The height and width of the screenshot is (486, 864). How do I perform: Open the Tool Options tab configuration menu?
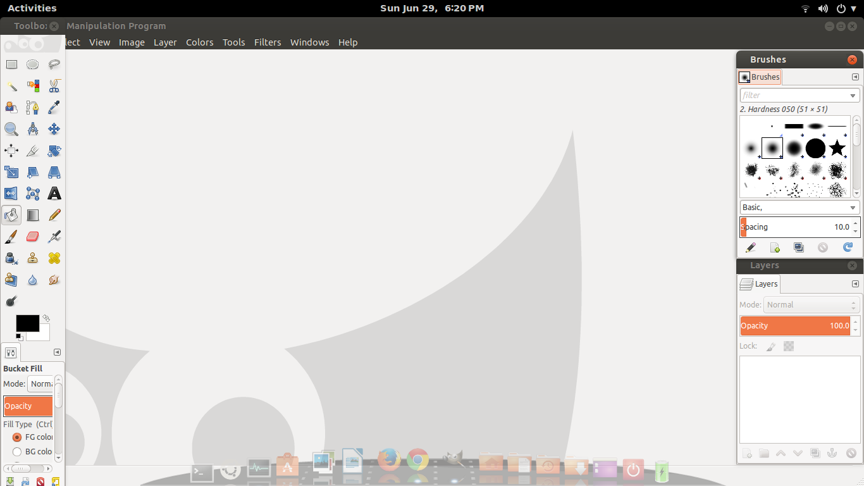point(57,352)
